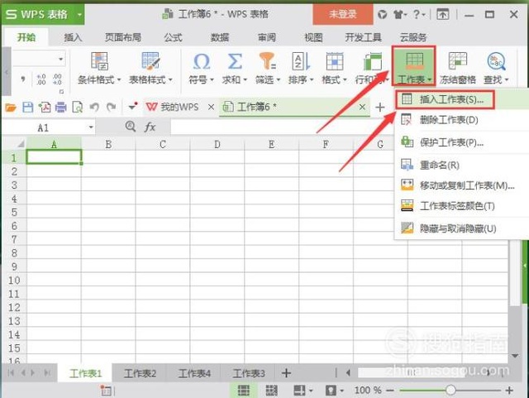Select the 工作表3 sheet tab
The height and width of the screenshot is (398, 529).
pyautogui.click(x=249, y=373)
